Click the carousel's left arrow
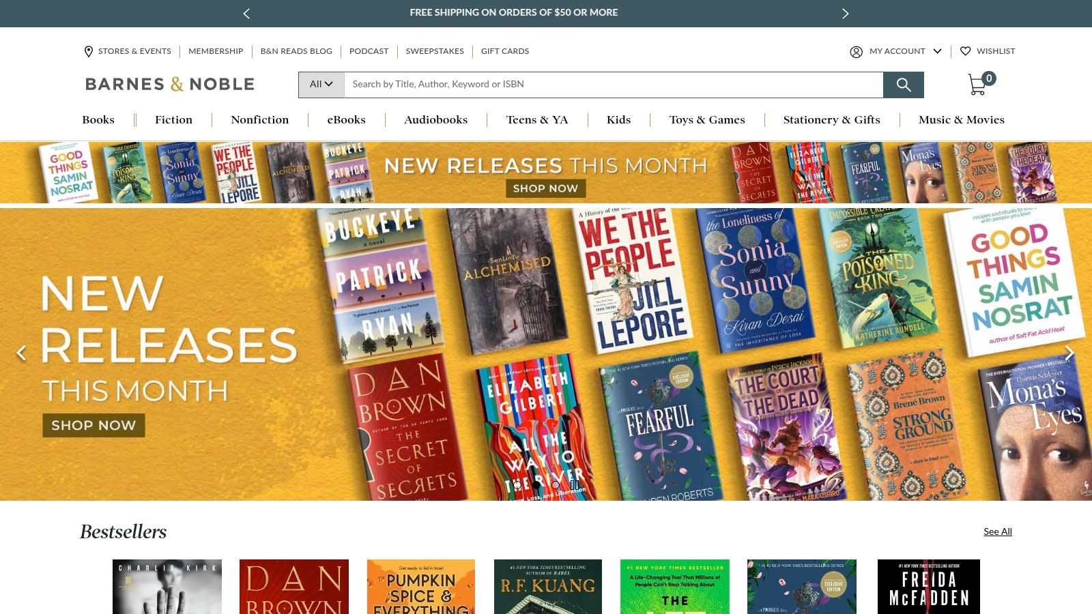The image size is (1092, 614). pos(20,353)
